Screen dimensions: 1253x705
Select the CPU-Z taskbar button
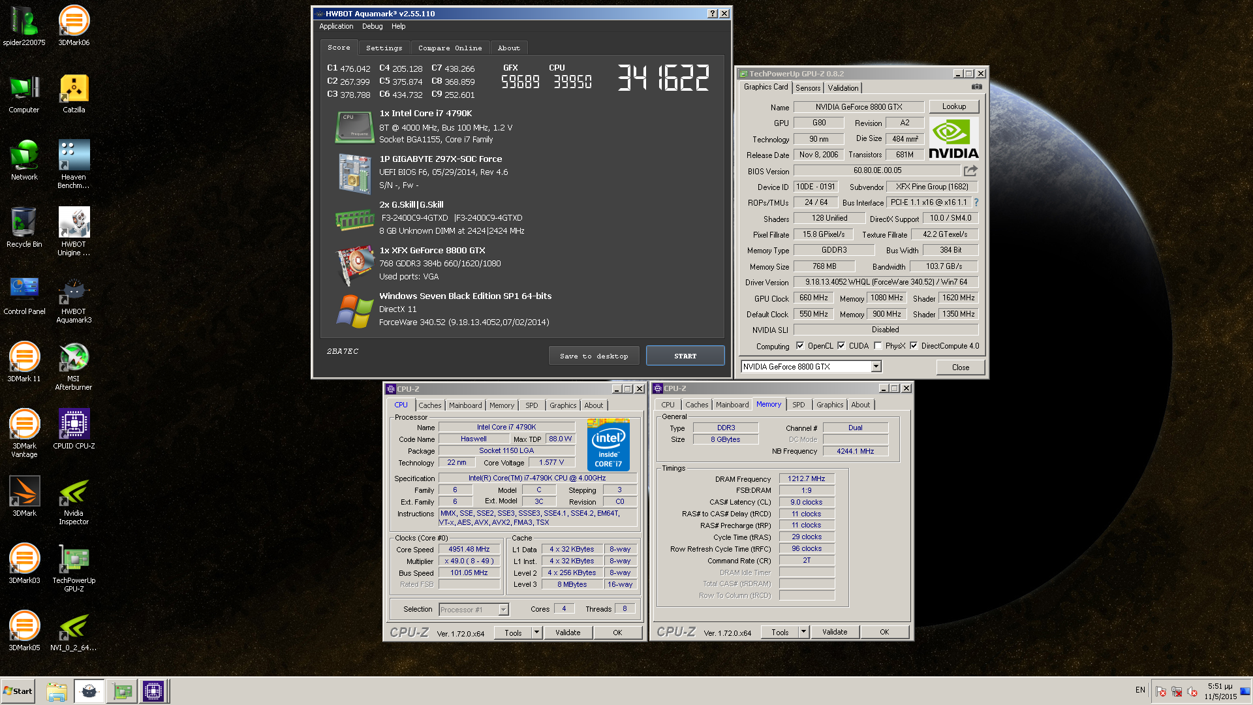click(x=153, y=691)
